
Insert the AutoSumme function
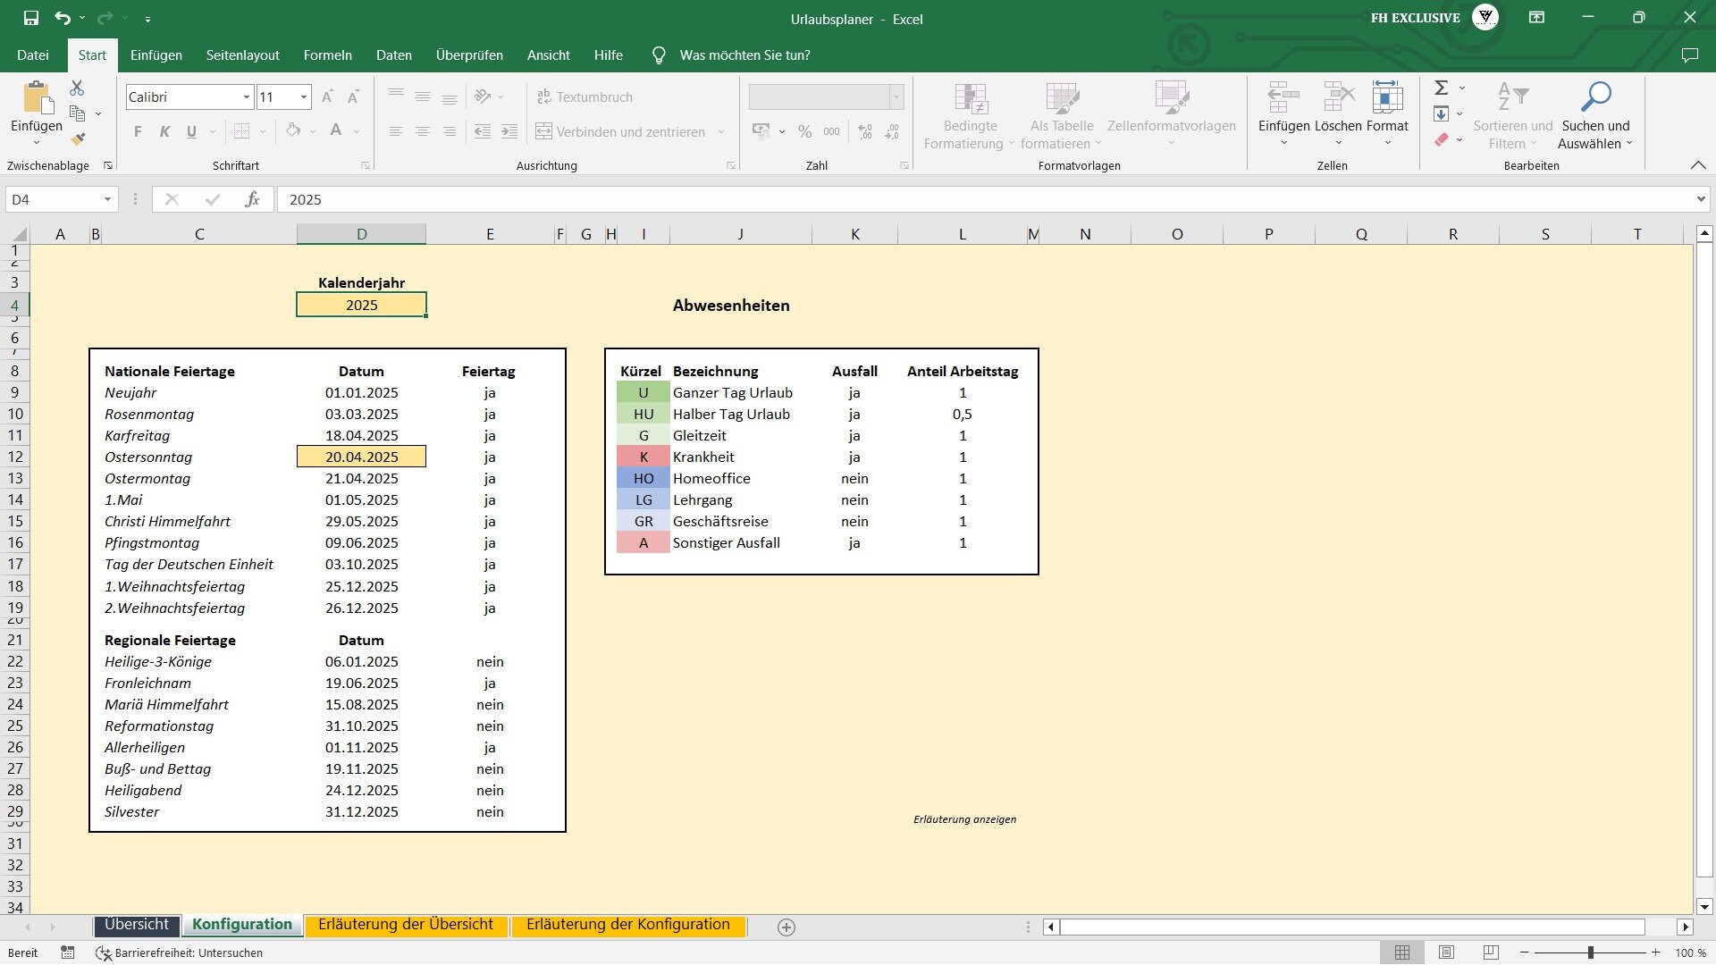click(x=1442, y=87)
